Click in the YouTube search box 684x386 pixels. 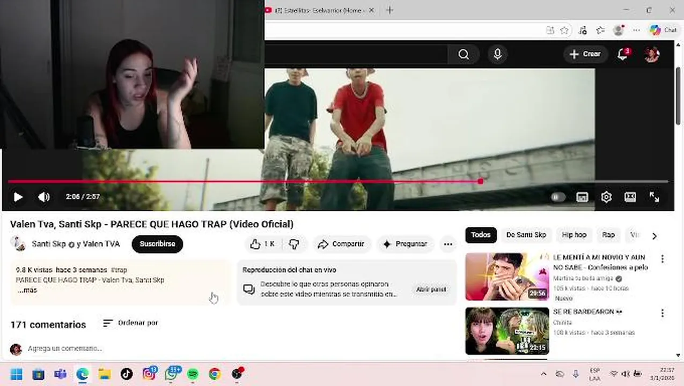356,54
